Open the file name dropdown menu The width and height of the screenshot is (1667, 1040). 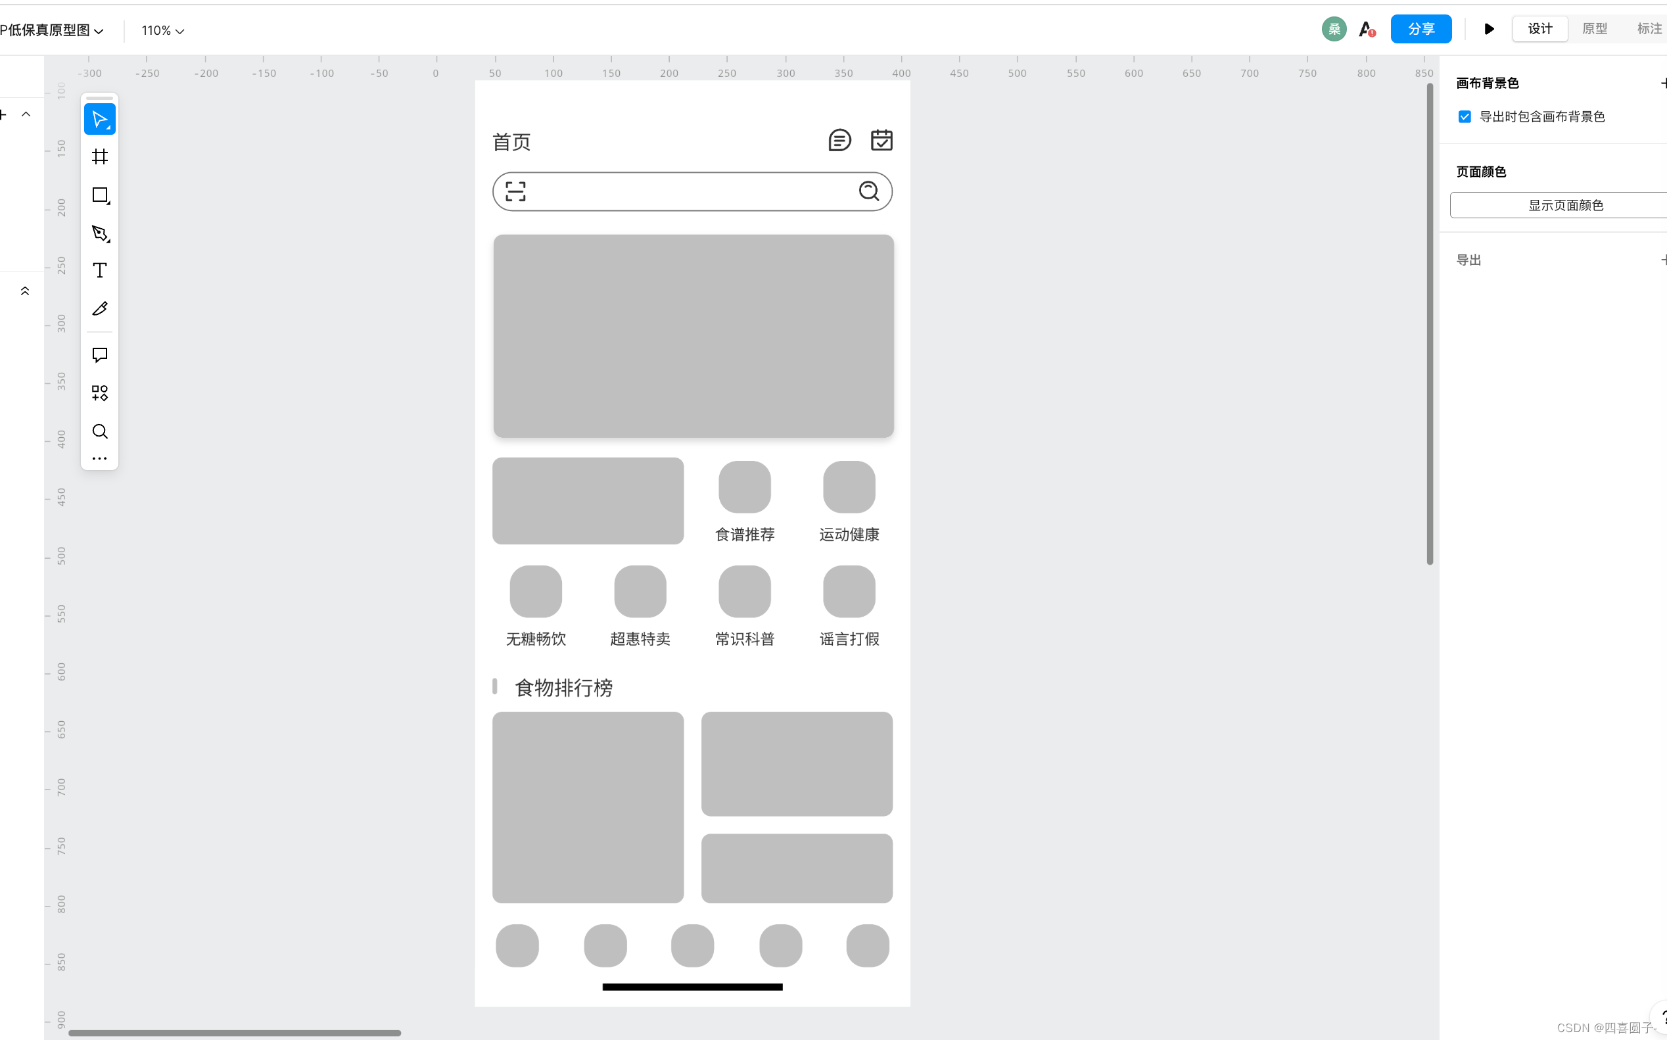pyautogui.click(x=51, y=30)
